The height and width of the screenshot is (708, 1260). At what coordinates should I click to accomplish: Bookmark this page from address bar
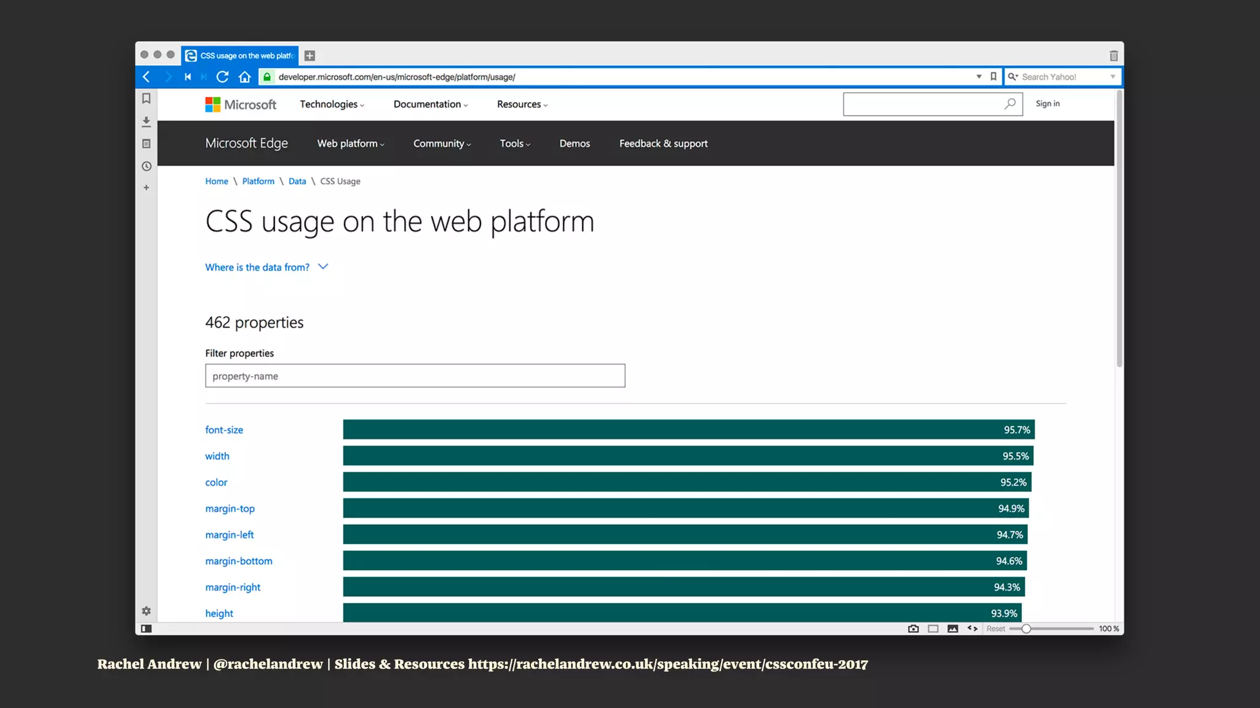993,77
